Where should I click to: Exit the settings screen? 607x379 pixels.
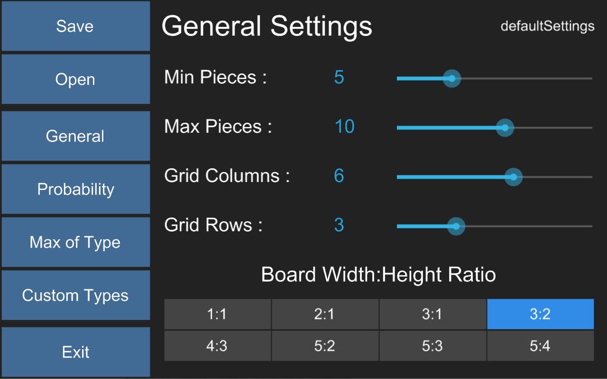[x=75, y=352]
